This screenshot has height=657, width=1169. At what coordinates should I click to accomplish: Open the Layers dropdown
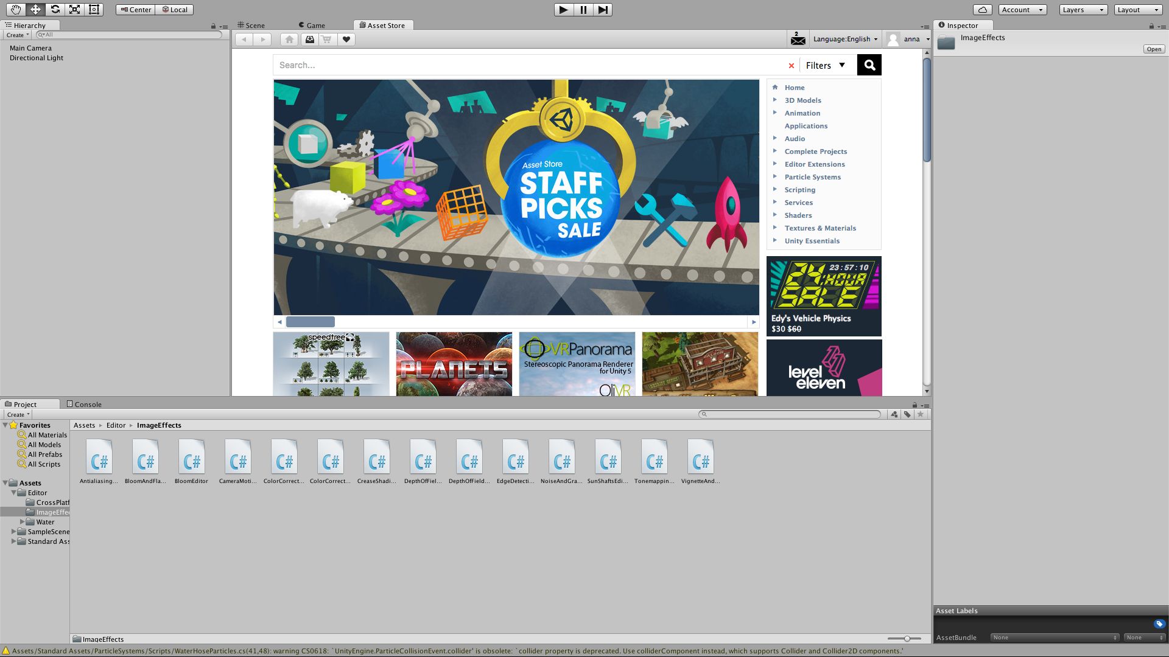coord(1083,10)
